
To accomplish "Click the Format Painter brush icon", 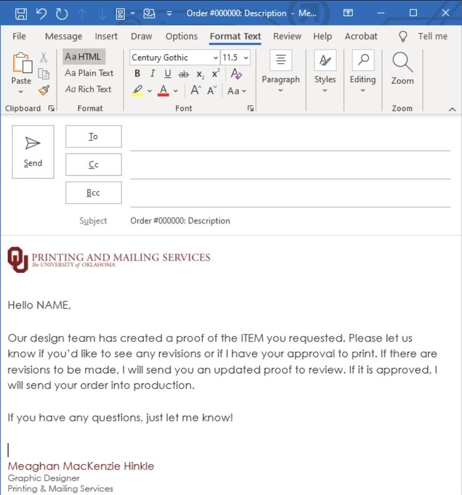I will 44,90.
